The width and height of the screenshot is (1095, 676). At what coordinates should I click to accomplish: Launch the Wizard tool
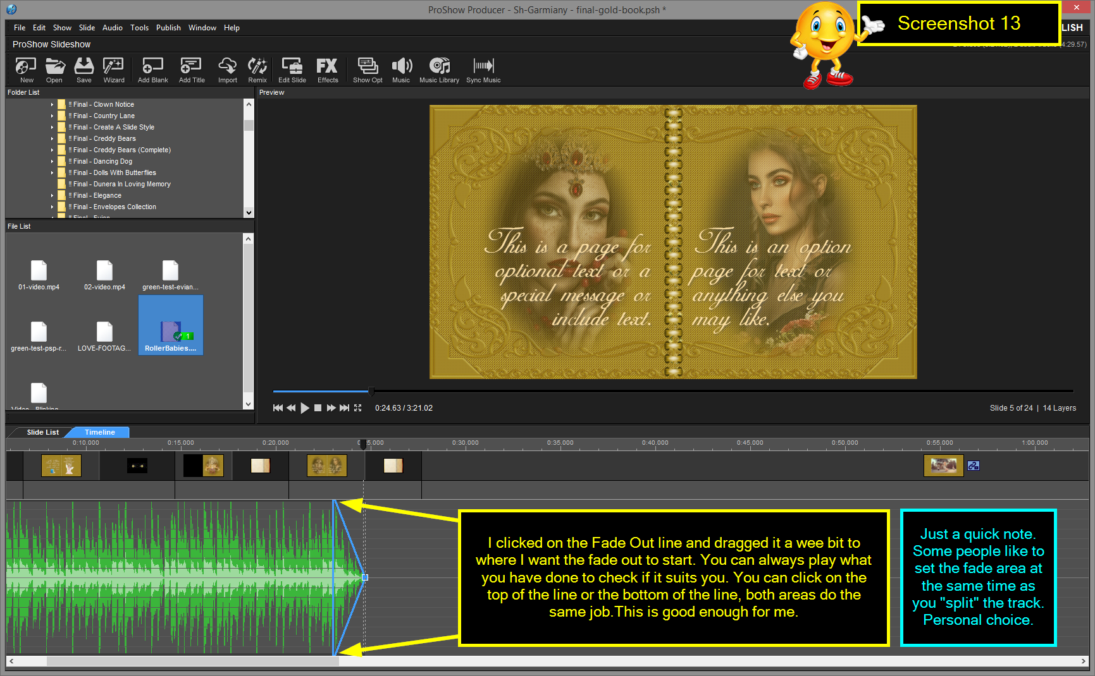[x=114, y=70]
